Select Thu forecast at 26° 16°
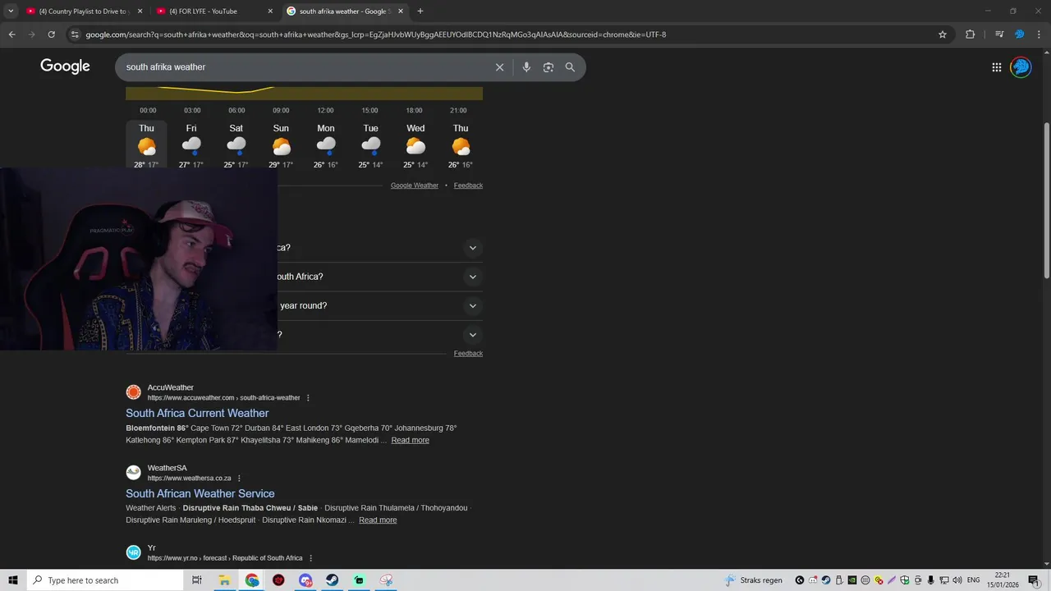Image resolution: width=1051 pixels, height=591 pixels. coord(461,146)
